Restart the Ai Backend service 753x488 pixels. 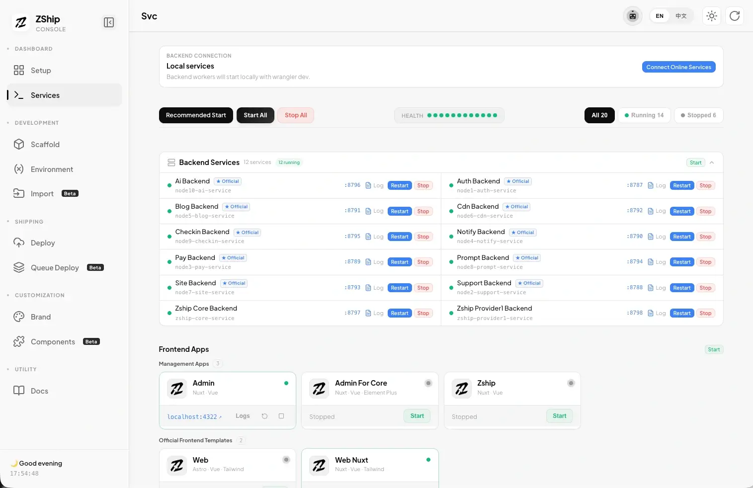click(x=400, y=185)
